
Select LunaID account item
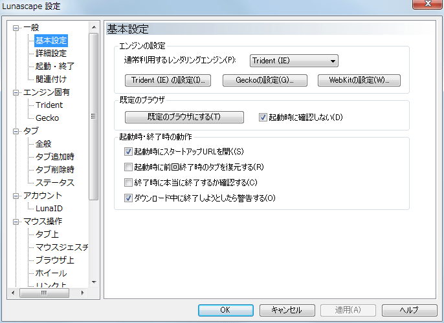pyautogui.click(x=49, y=209)
